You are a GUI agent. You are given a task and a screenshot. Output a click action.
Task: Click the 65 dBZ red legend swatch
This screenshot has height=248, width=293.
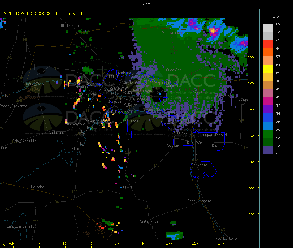pyautogui.click(x=268, y=44)
